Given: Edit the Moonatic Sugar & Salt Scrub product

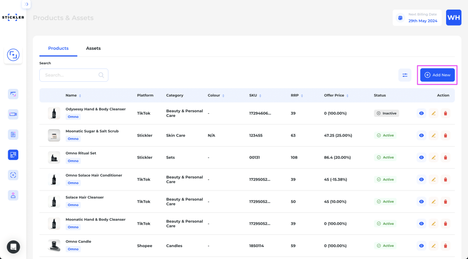Looking at the screenshot, I should click(434, 135).
